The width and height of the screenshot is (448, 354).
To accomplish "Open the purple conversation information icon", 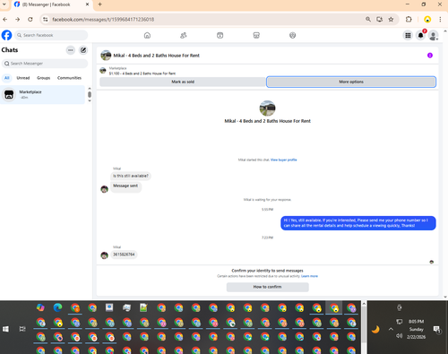I will 430,56.
